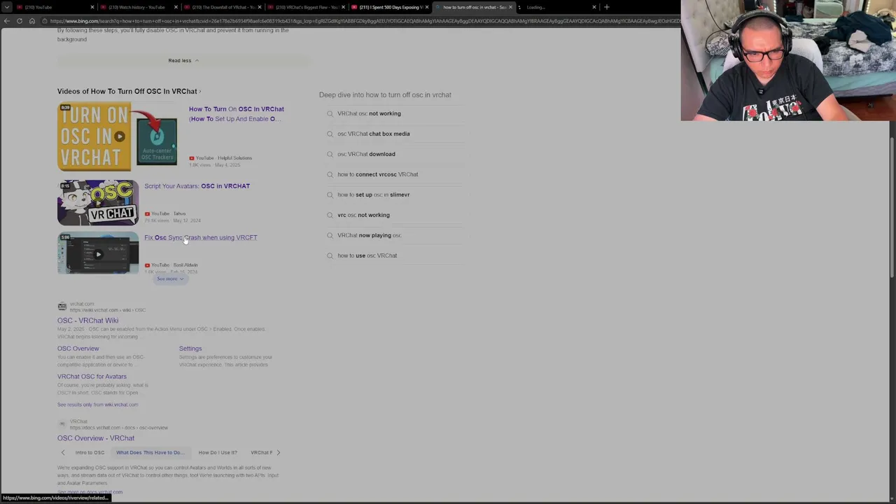Viewport: 896px width, 504px height.
Task: Play the 'Fix Osc Sync Crash' video thumbnail
Action: point(98,253)
